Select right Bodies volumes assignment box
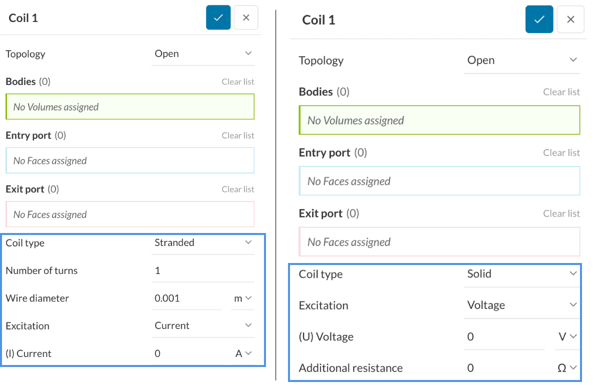 pos(439,120)
